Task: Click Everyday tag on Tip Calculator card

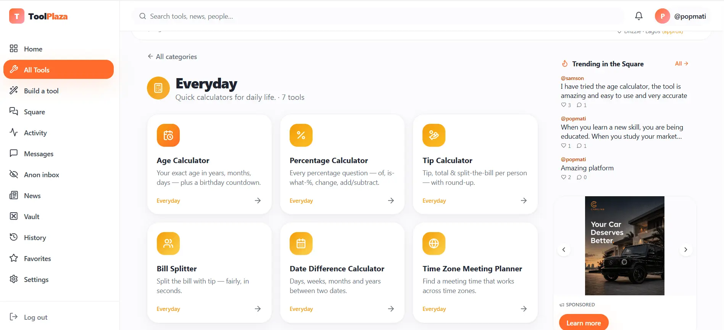Action: click(434, 200)
